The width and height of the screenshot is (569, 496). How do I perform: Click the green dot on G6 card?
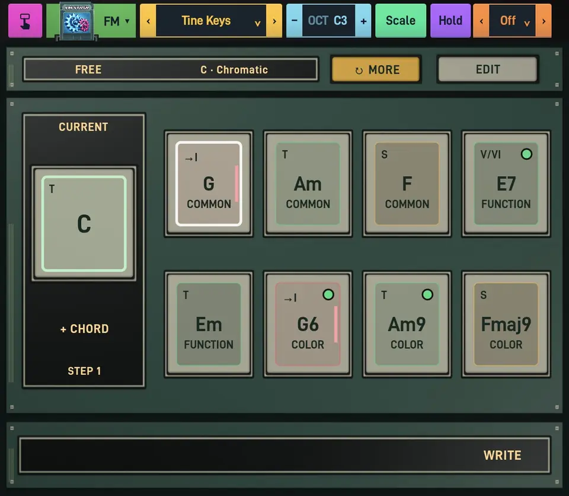pos(328,295)
